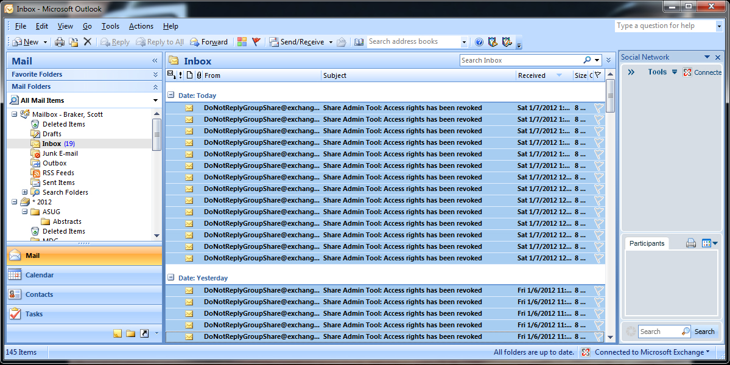The height and width of the screenshot is (365, 730).
Task: Collapse the Date: Today message group
Action: tap(171, 95)
